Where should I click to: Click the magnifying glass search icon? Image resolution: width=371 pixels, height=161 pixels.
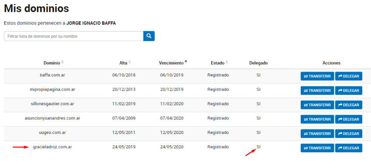point(149,36)
